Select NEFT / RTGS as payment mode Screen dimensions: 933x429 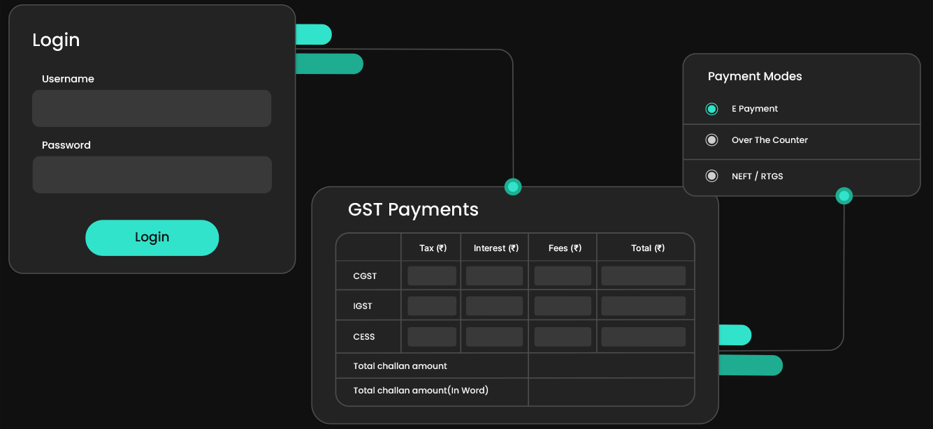[711, 176]
